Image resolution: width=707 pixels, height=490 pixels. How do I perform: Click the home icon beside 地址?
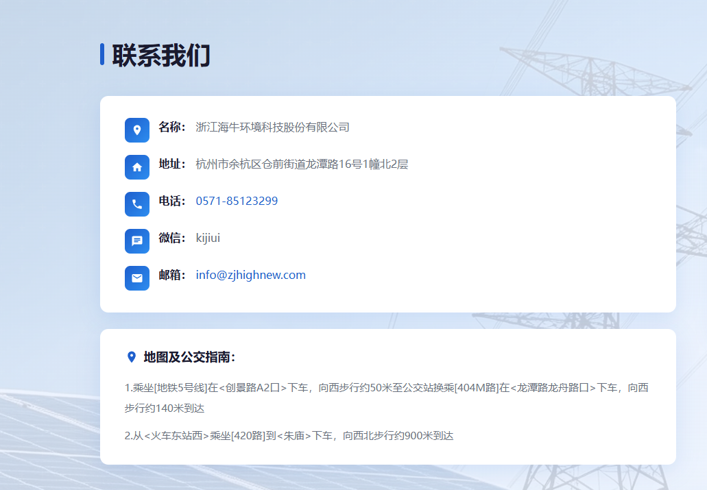(x=137, y=167)
